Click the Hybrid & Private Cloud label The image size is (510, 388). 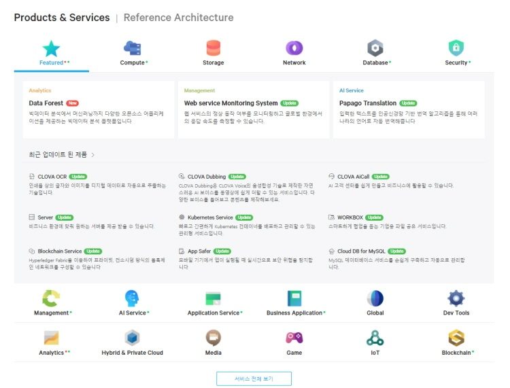(x=132, y=353)
